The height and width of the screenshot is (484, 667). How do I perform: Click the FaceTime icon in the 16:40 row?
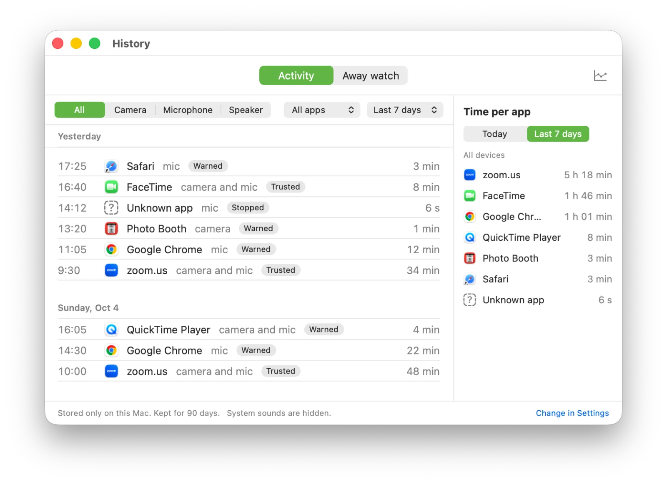(x=111, y=187)
